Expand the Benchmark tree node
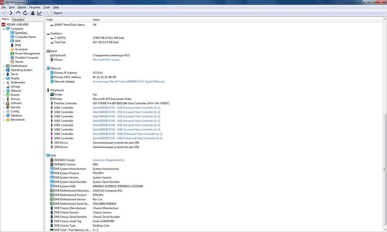Screen dimensions: 387x232 tap(4, 120)
